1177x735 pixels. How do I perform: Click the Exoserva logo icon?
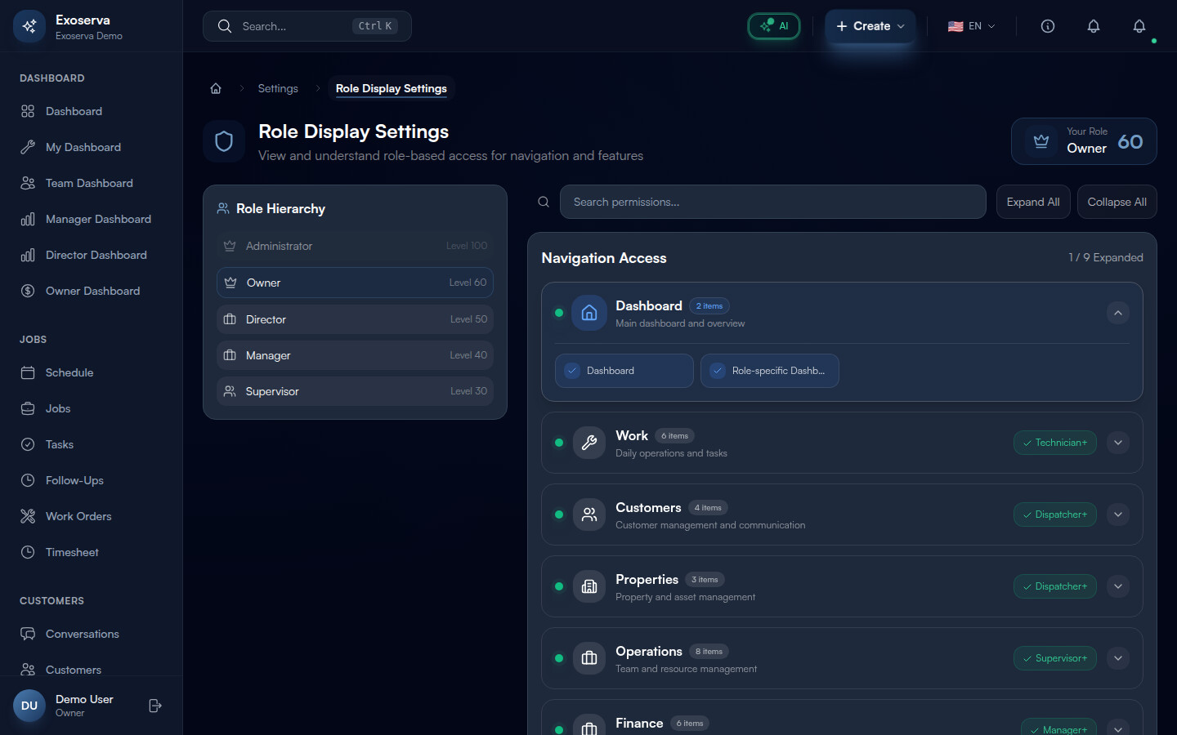(29, 26)
